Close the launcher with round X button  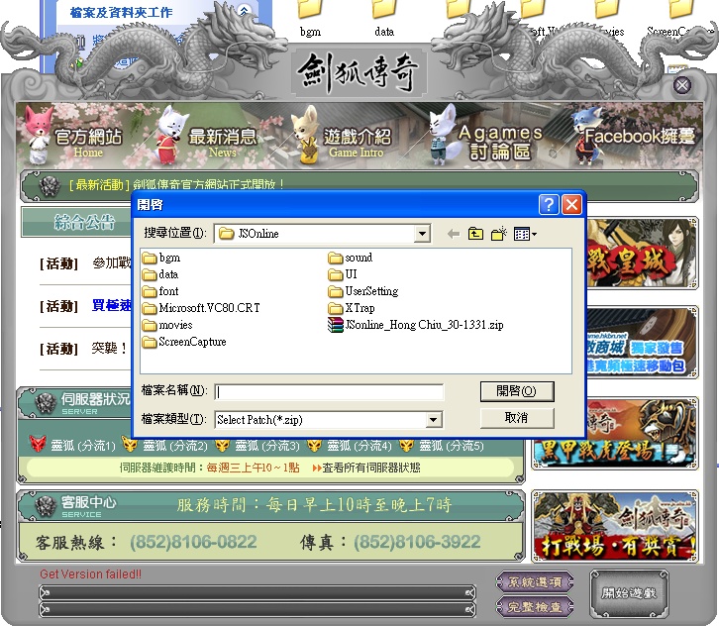click(681, 85)
